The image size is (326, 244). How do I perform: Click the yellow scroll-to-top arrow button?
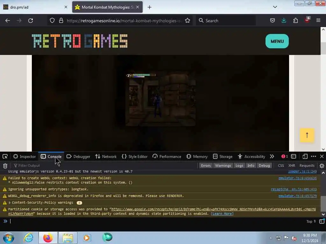[x=307, y=135]
